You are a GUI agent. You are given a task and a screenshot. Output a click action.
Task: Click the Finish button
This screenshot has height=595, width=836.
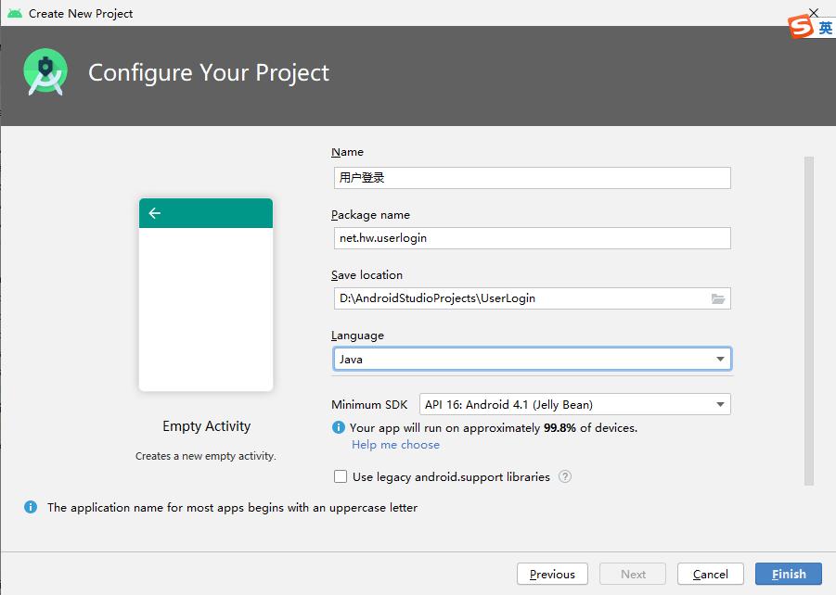tap(789, 575)
